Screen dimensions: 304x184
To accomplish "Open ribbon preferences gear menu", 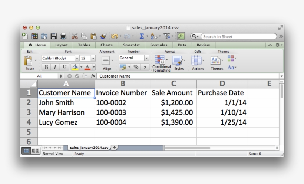I will (279, 45).
